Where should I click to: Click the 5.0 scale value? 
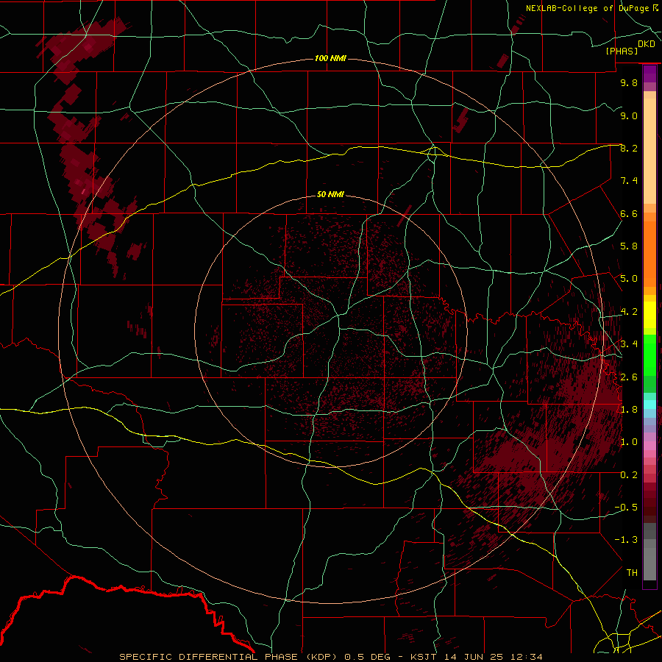[629, 279]
